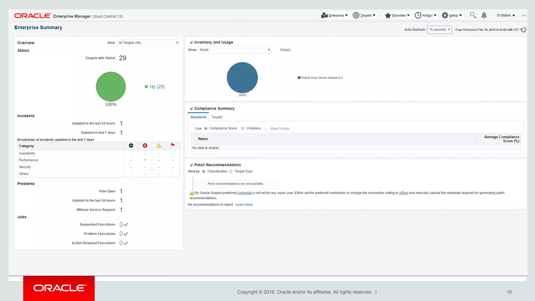Click the search magnifier icon
The image size is (535, 301).
(x=473, y=15)
